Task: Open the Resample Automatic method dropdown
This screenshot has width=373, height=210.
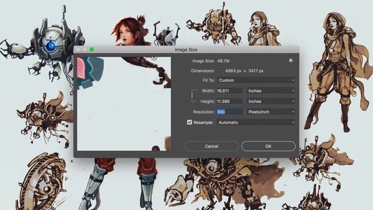Action: coord(256,123)
